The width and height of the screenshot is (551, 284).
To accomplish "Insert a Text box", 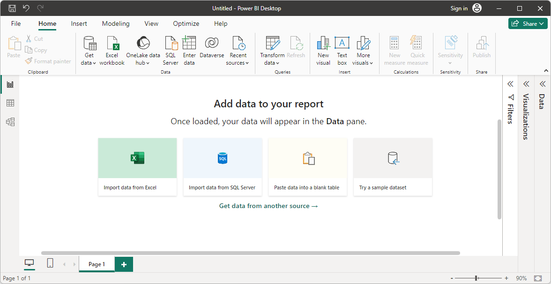I will pyautogui.click(x=342, y=51).
